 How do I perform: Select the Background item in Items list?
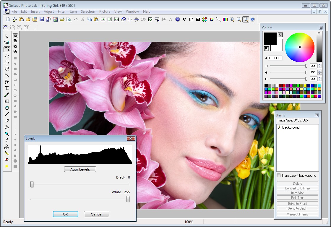click(x=291, y=127)
